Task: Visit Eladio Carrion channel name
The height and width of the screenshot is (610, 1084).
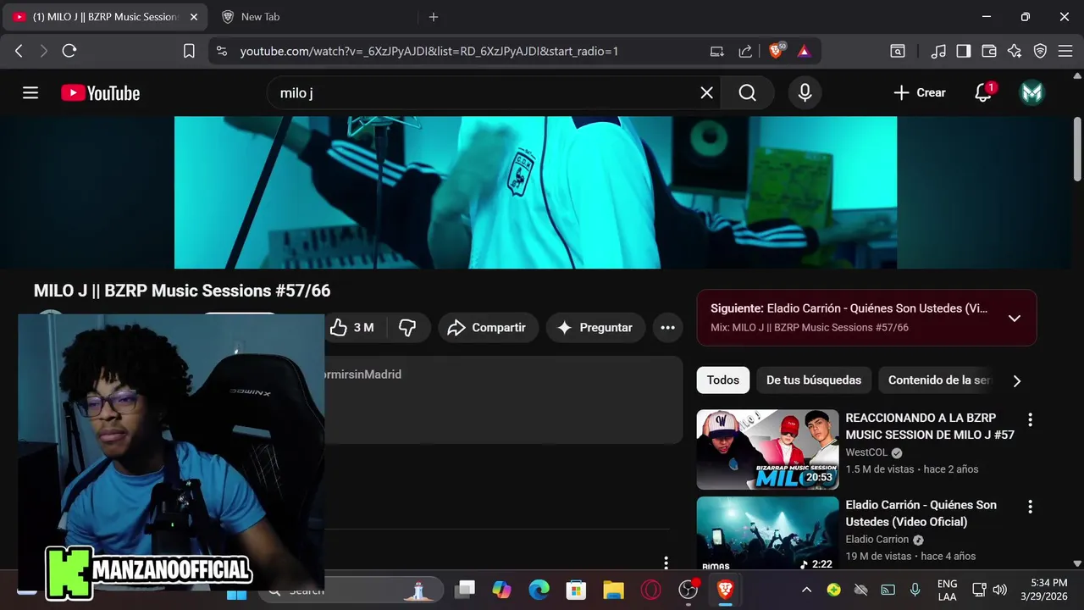Action: tap(877, 540)
